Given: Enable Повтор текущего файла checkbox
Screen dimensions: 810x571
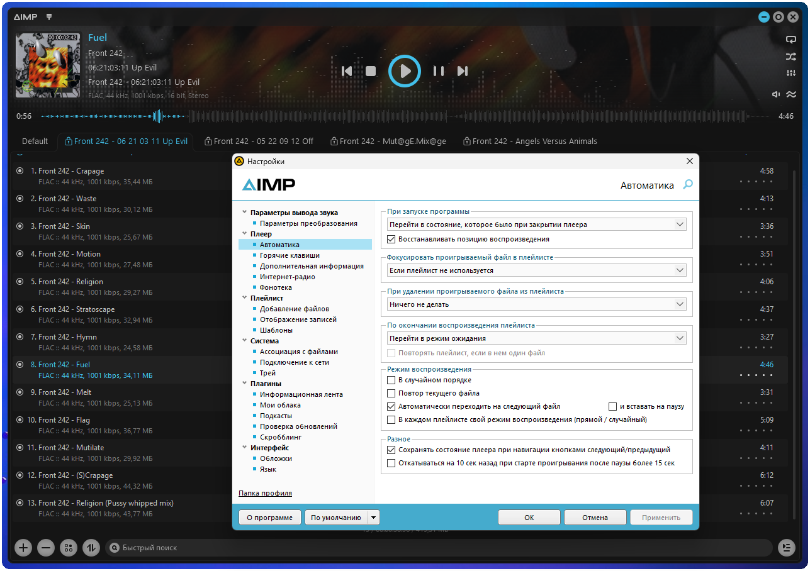Looking at the screenshot, I should [391, 393].
